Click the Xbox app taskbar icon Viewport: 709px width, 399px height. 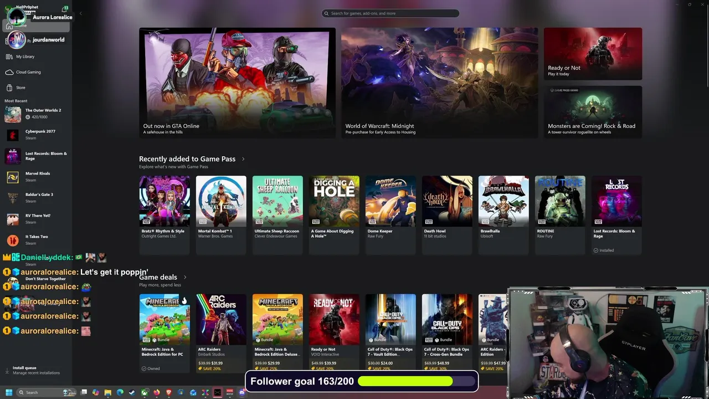145,392
